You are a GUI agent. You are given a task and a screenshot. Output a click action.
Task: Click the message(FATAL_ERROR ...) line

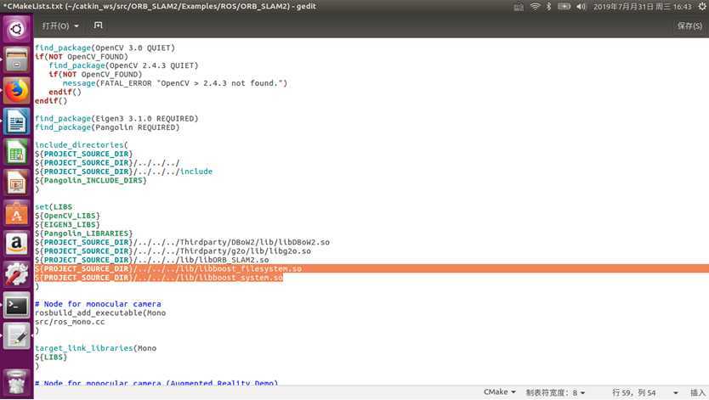[x=175, y=83]
